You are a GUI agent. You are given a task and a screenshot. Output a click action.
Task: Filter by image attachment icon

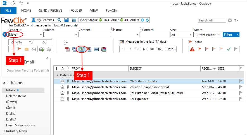[96, 49]
